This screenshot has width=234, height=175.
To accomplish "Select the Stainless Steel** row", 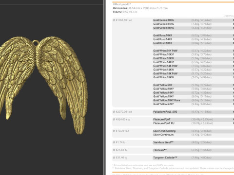I will pyautogui.click(x=194, y=142).
